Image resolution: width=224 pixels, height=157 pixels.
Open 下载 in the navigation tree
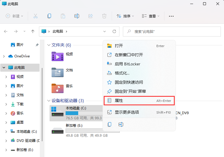click(x=20, y=104)
